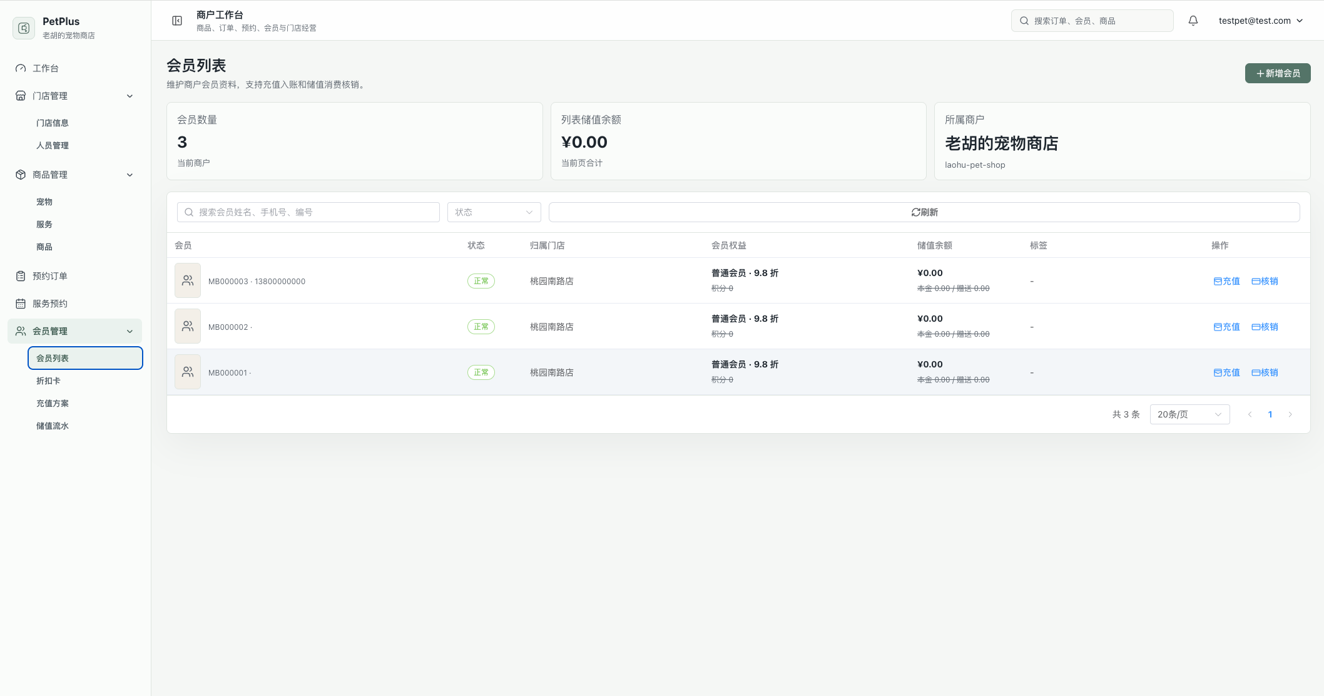
Task: Open 预约订单 in sidebar
Action: [75, 276]
